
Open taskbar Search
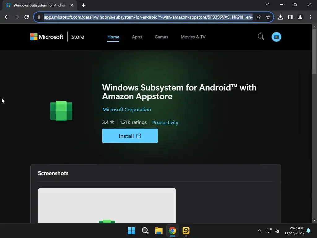(x=145, y=231)
